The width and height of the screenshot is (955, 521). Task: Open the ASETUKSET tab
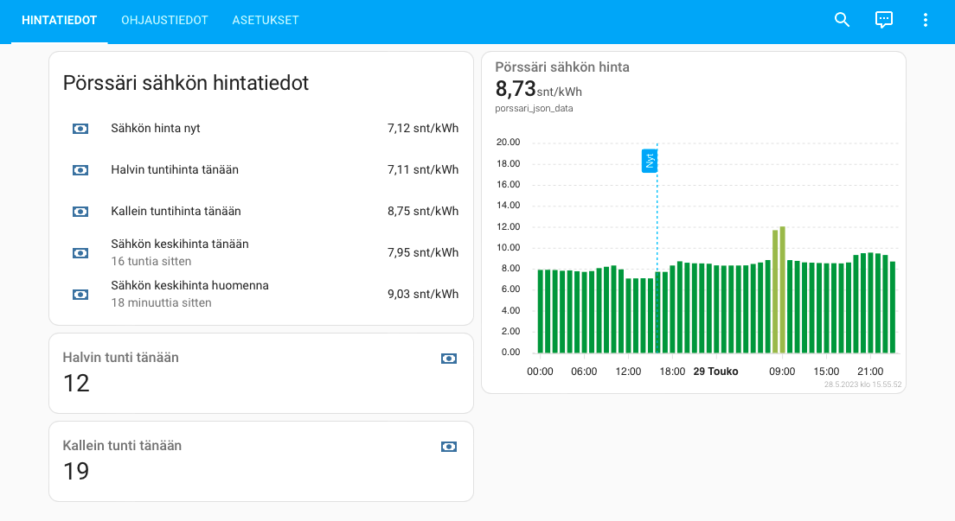(x=266, y=20)
